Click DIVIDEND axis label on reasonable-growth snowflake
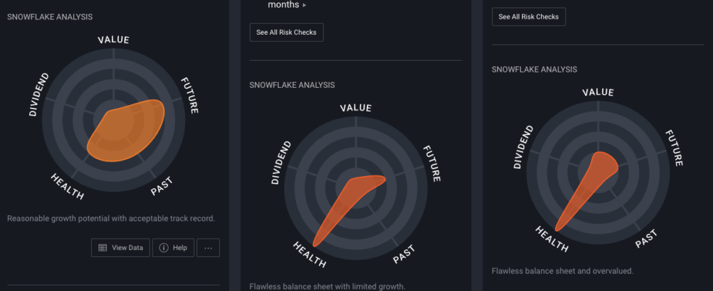 click(x=39, y=93)
